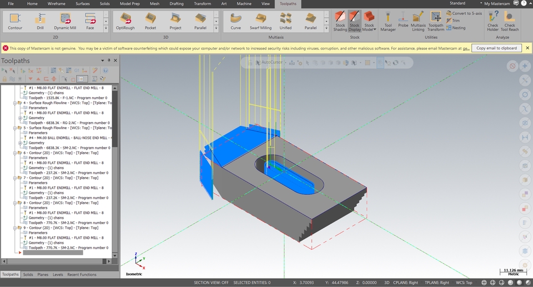
Task: Open Toolpaths panel options dropdown arrow
Action: tap(102, 61)
